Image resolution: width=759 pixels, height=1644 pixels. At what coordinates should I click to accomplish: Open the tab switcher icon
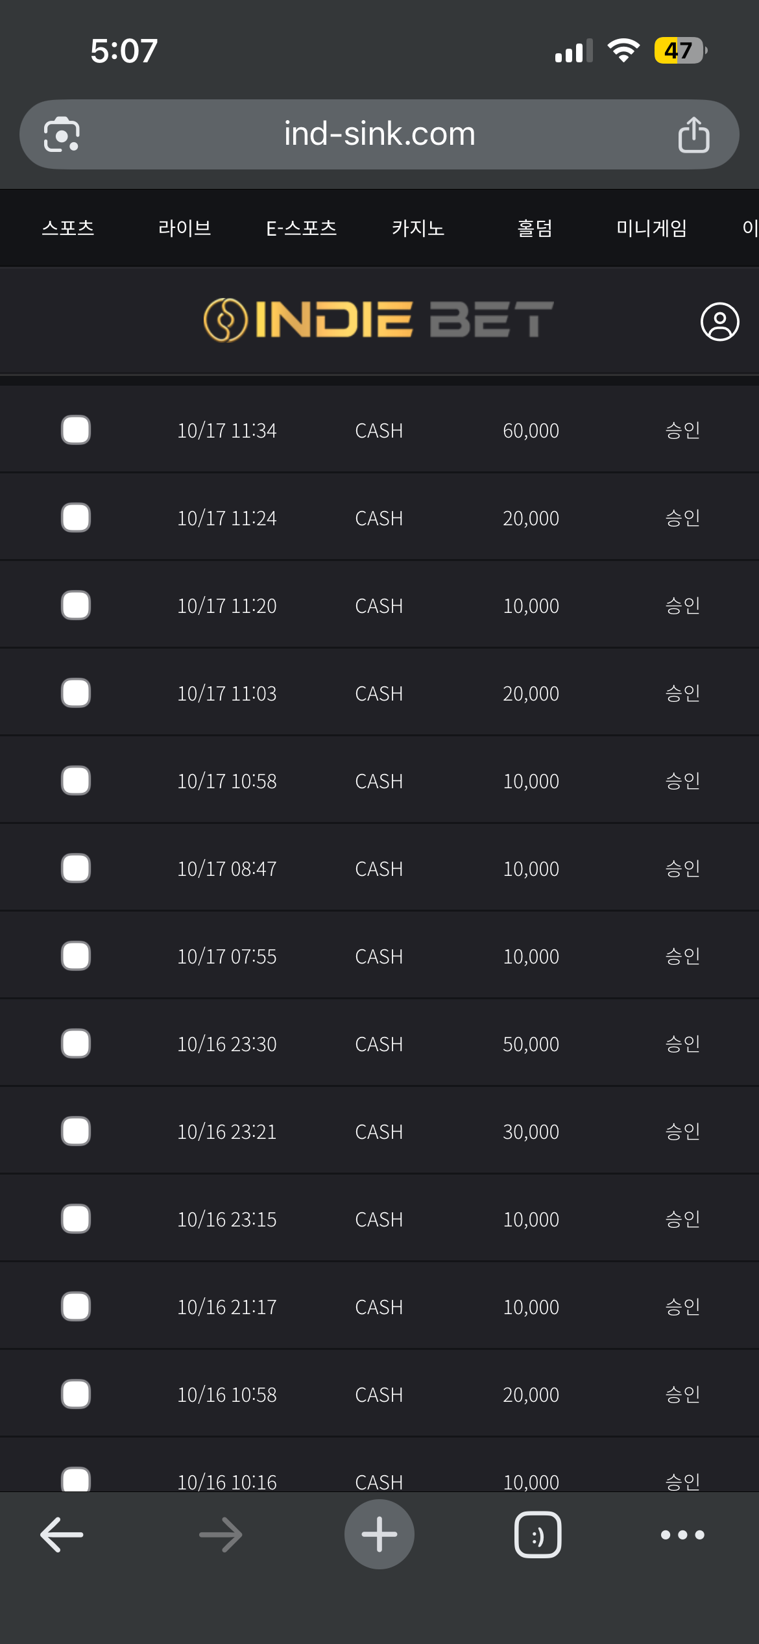[x=538, y=1534]
